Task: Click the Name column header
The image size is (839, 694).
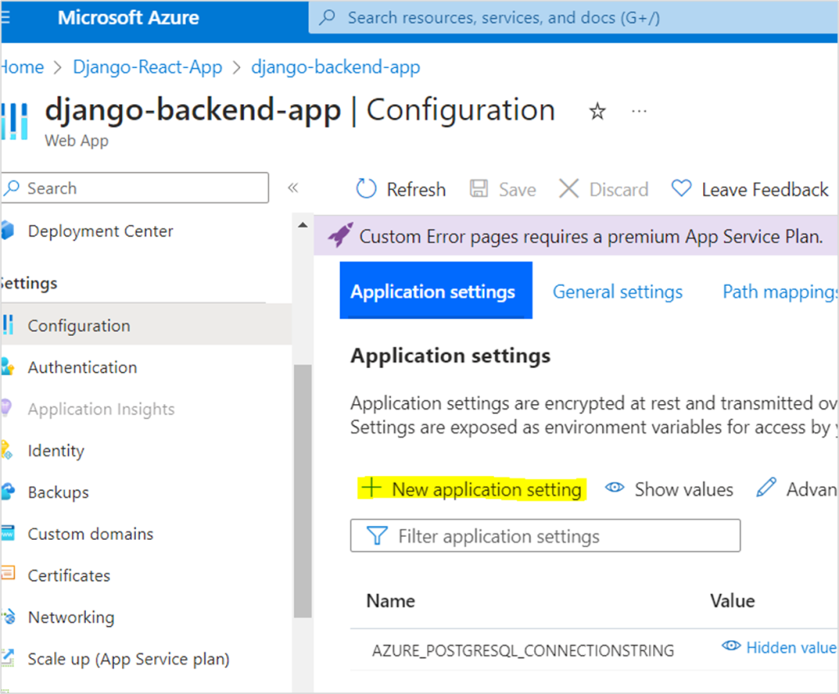Action: click(391, 601)
